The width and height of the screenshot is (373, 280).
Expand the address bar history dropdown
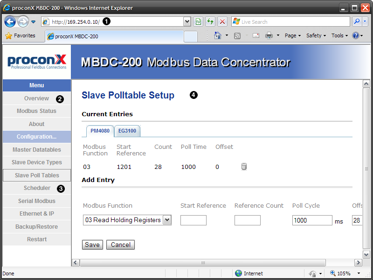pos(187,21)
